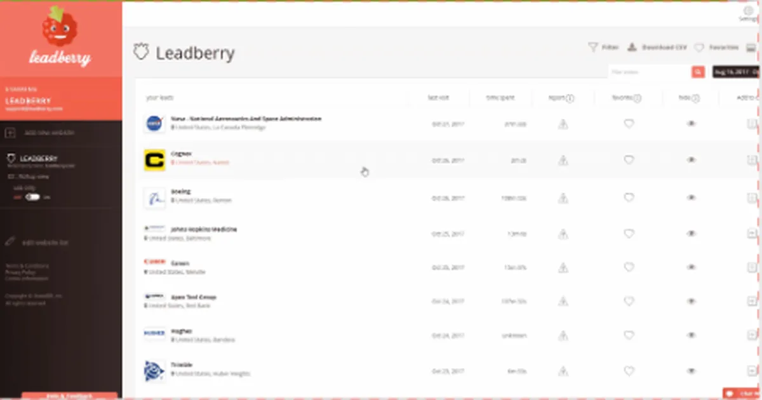762x400 pixels.
Task: Report the Trimble lead via warning icon
Action: [563, 371]
